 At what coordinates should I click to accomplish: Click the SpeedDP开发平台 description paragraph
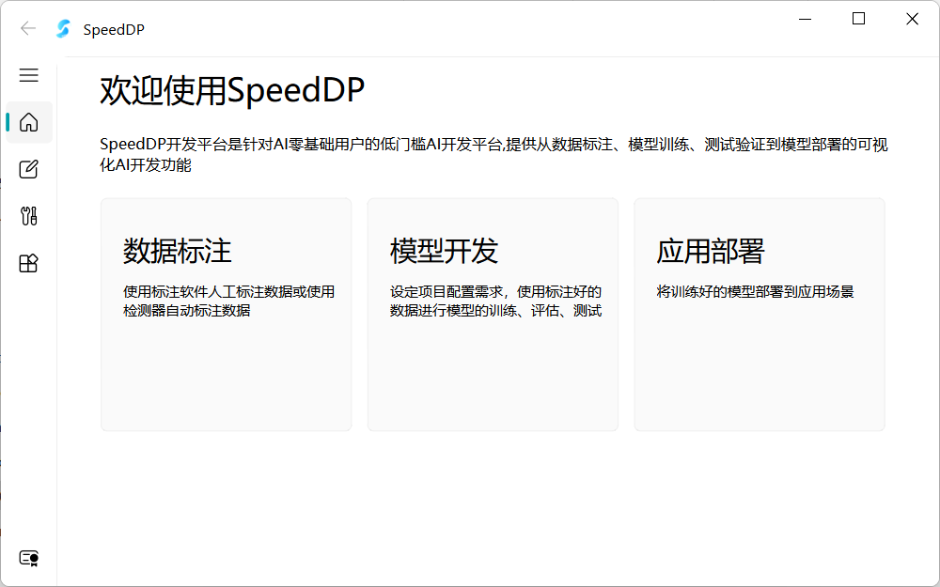494,155
